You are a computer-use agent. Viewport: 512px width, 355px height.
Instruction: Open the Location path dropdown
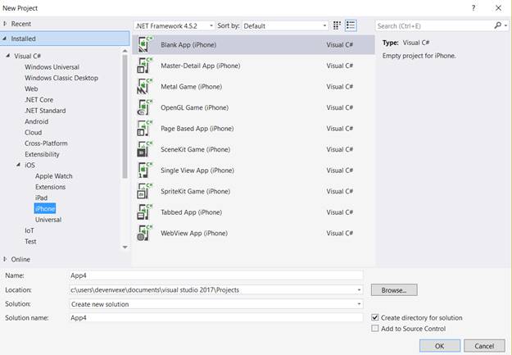(x=359, y=290)
